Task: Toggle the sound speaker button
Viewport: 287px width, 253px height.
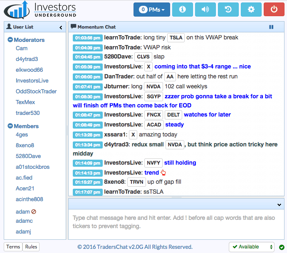Action: 205,10
